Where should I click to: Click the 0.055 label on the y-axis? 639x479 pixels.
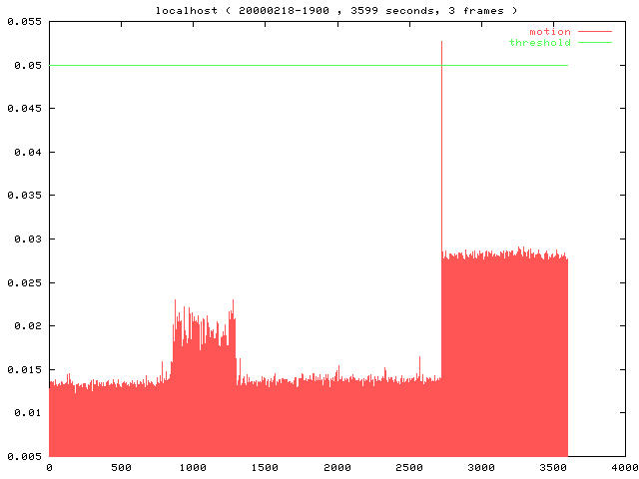(x=25, y=21)
